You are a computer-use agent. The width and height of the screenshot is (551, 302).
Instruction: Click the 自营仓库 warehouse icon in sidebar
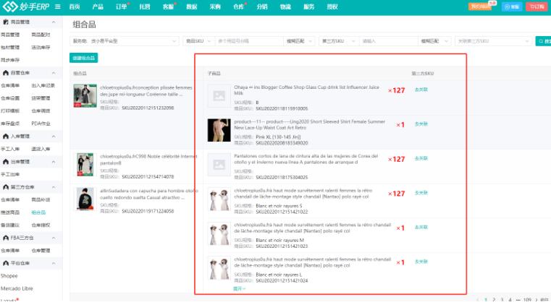6,74
